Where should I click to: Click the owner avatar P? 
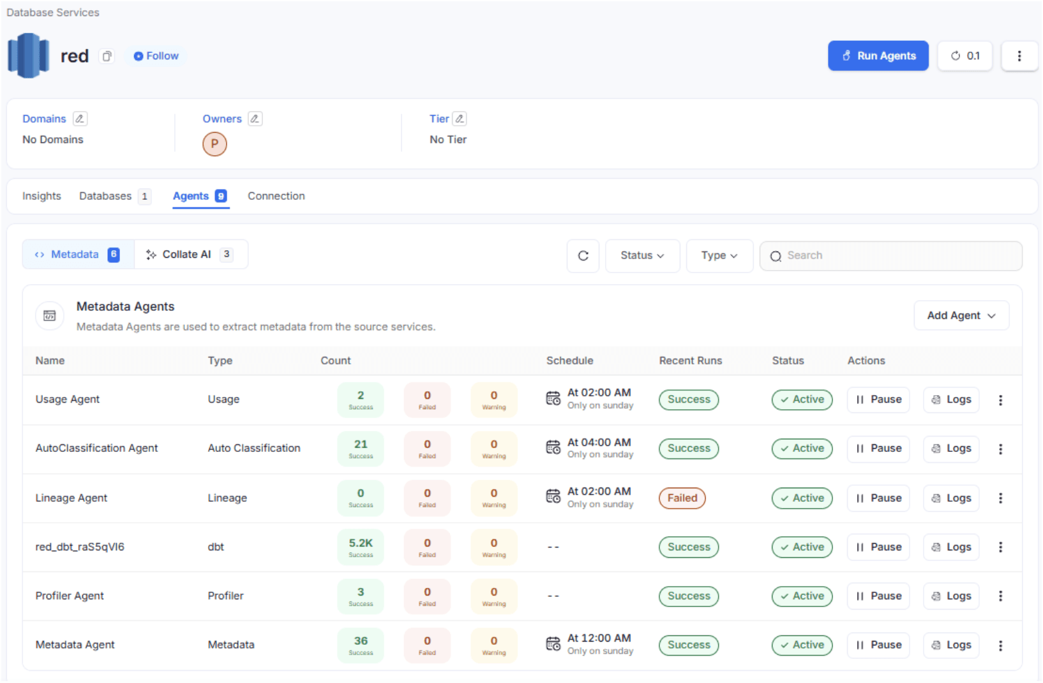[x=214, y=144]
